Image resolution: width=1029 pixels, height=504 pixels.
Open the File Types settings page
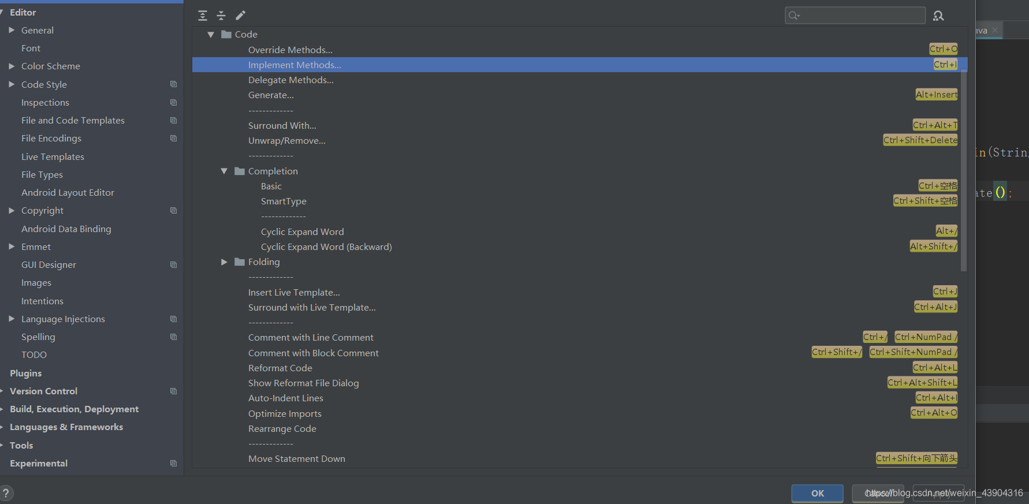[42, 174]
